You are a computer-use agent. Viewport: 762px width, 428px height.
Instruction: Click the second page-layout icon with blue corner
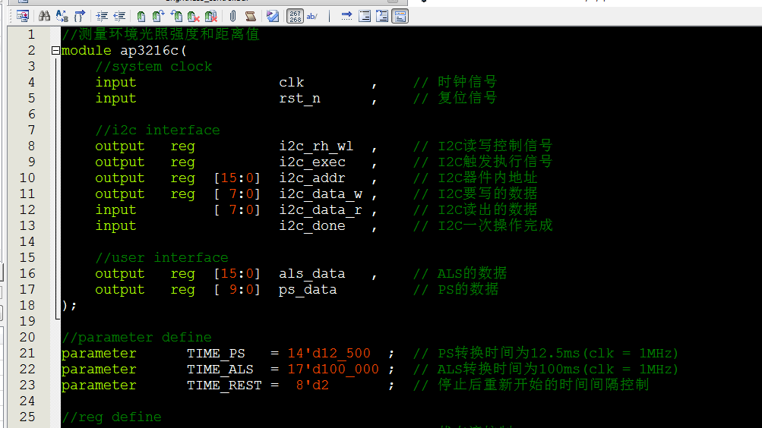(382, 16)
